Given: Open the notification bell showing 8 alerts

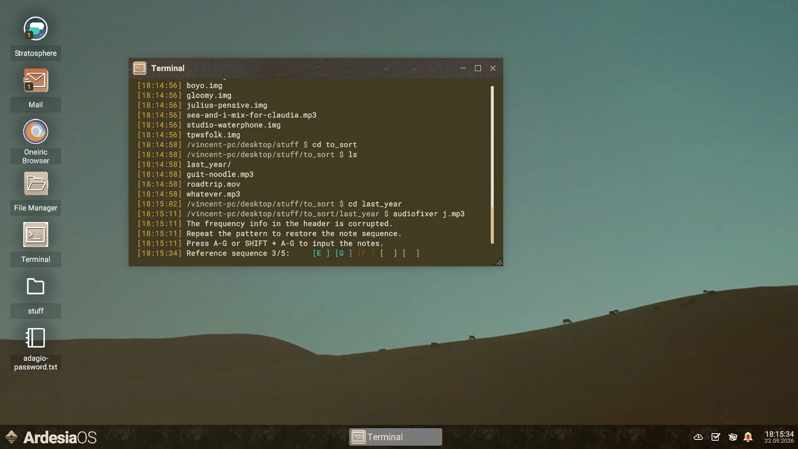Looking at the screenshot, I should coord(749,437).
